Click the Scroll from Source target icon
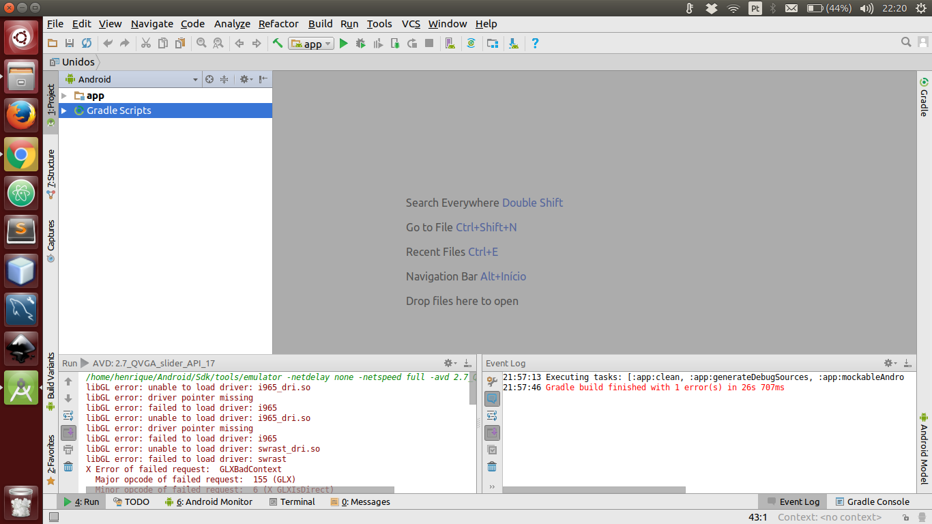The width and height of the screenshot is (932, 524). coord(209,79)
